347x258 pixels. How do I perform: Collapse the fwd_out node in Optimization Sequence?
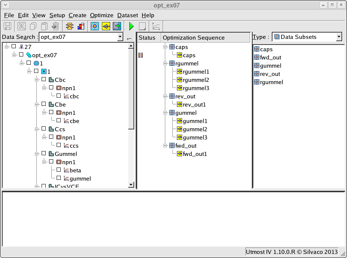tap(165, 145)
